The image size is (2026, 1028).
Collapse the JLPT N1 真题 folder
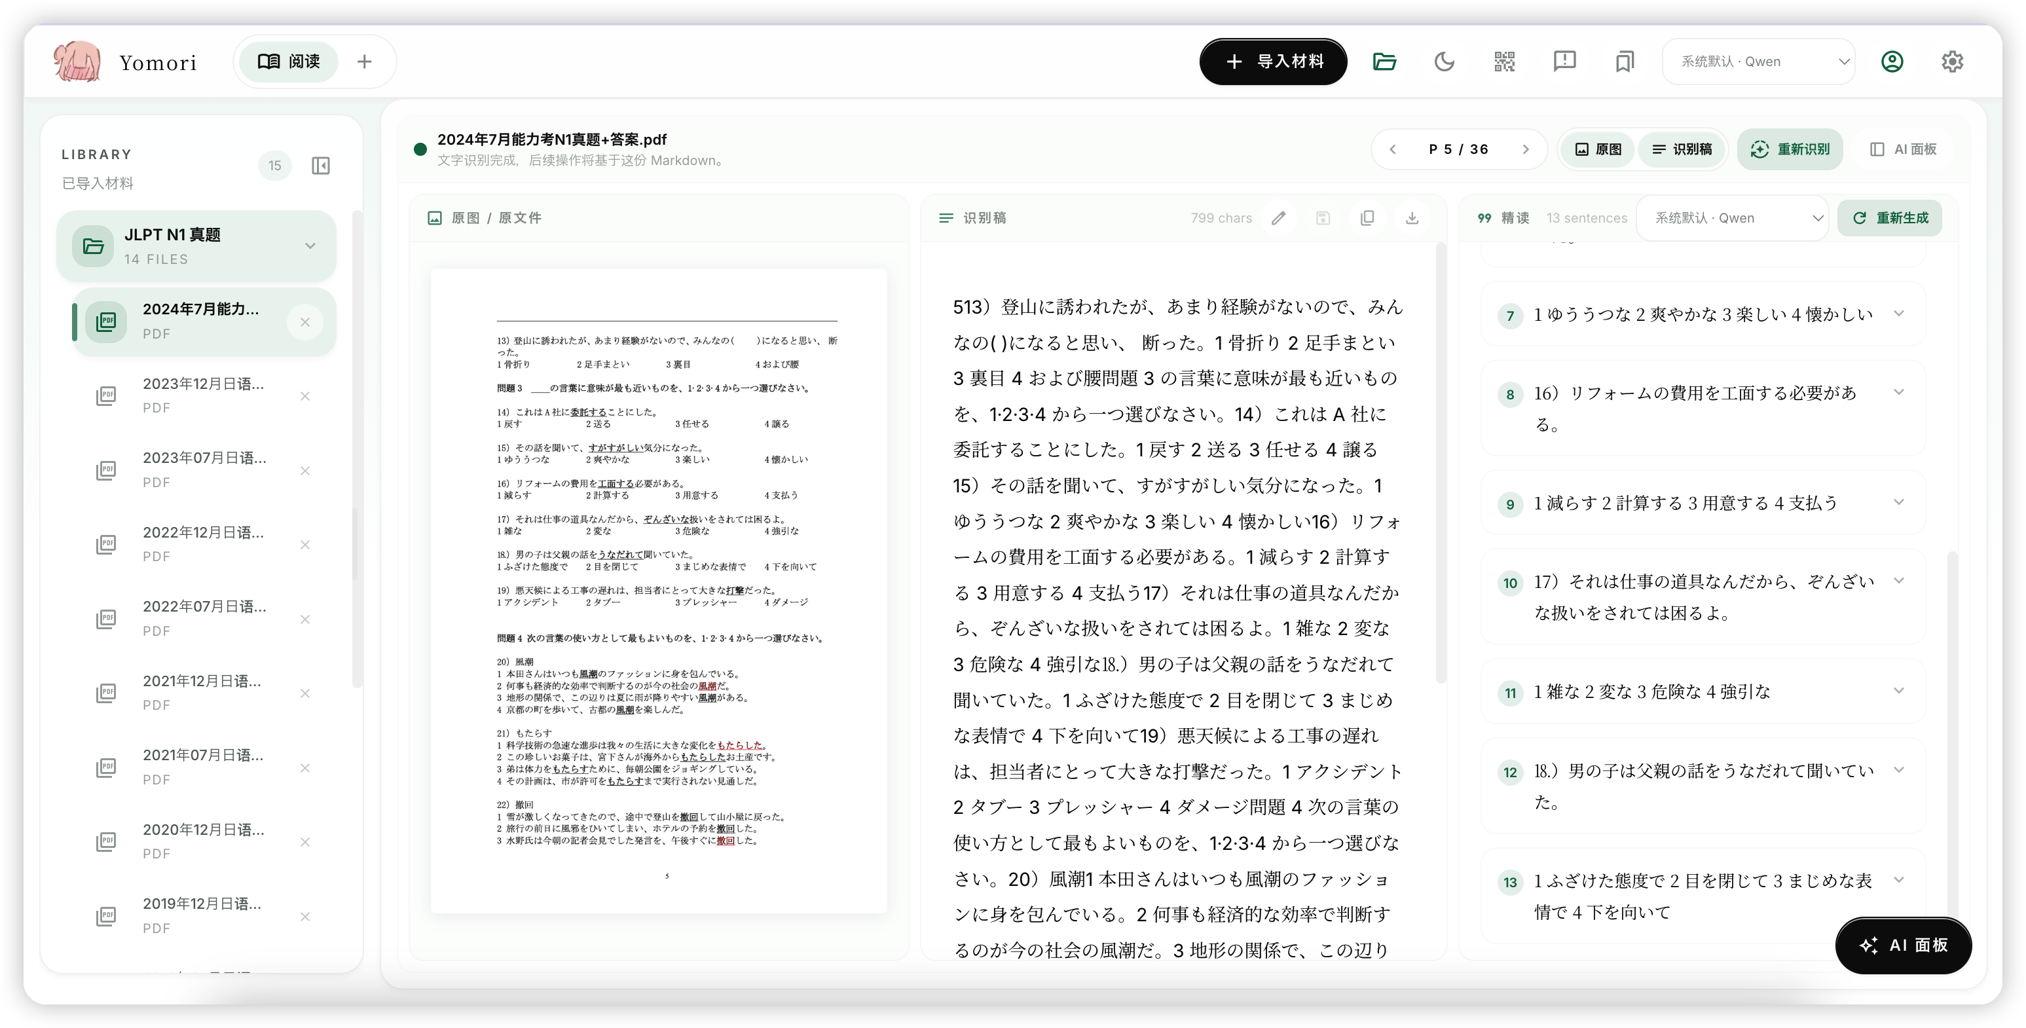[310, 246]
